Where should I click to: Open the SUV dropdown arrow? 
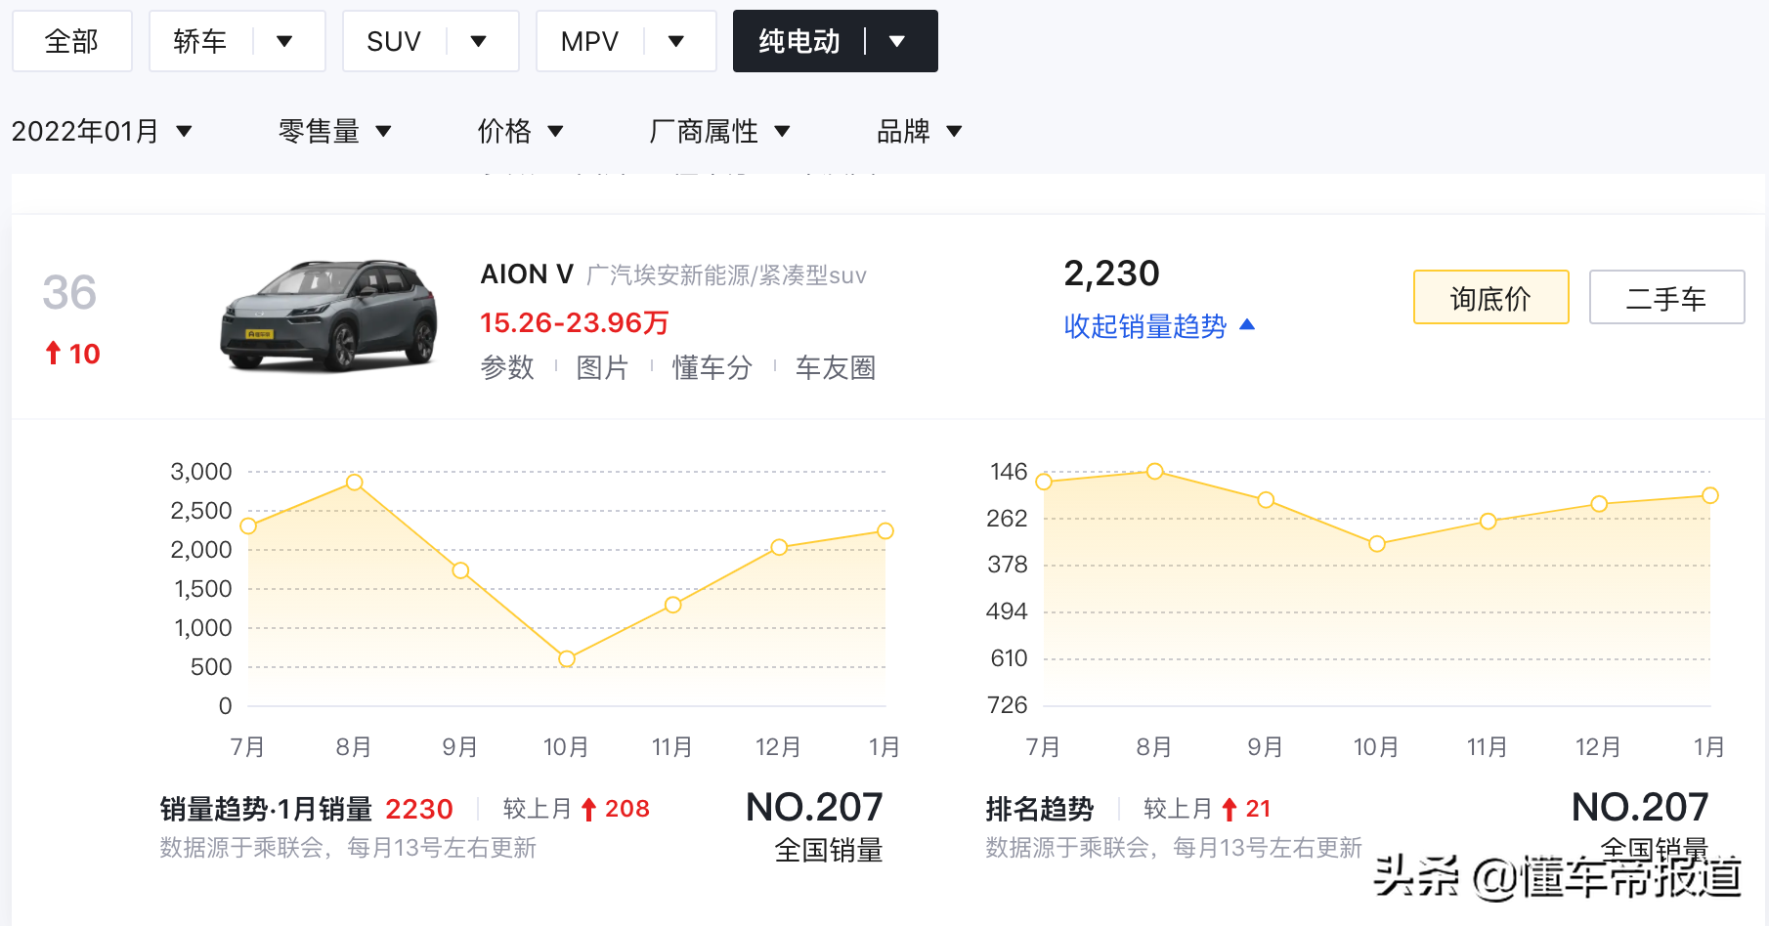click(478, 41)
